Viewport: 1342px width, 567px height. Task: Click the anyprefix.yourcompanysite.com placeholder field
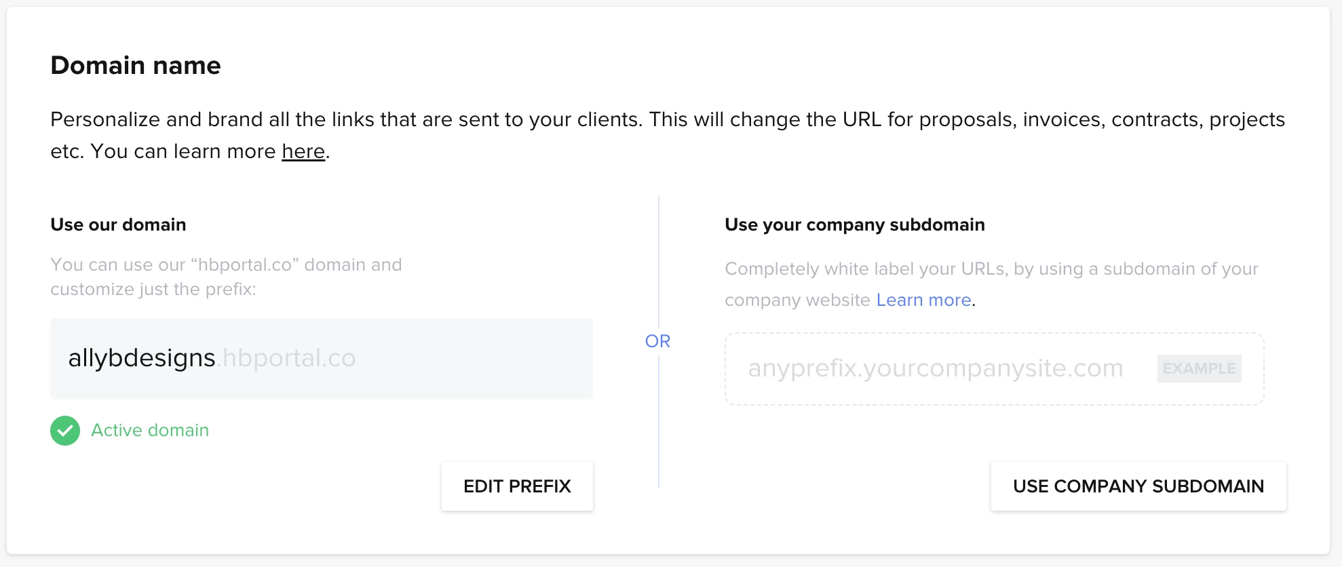[x=935, y=368]
